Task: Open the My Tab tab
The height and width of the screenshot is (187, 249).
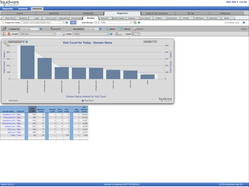Action: pyautogui.click(x=191, y=14)
